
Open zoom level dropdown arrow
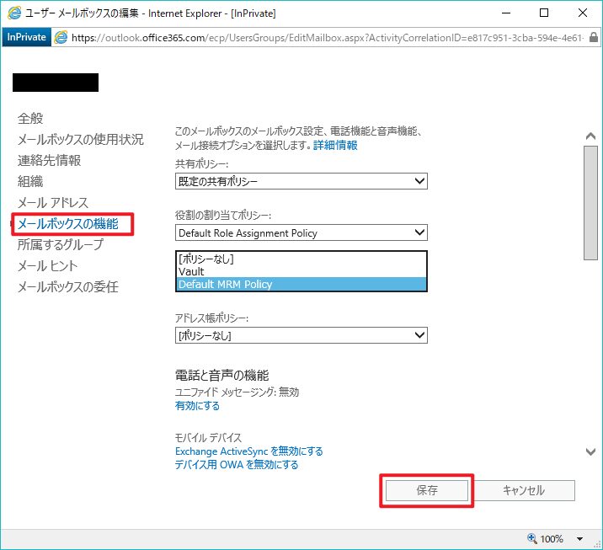(579, 539)
